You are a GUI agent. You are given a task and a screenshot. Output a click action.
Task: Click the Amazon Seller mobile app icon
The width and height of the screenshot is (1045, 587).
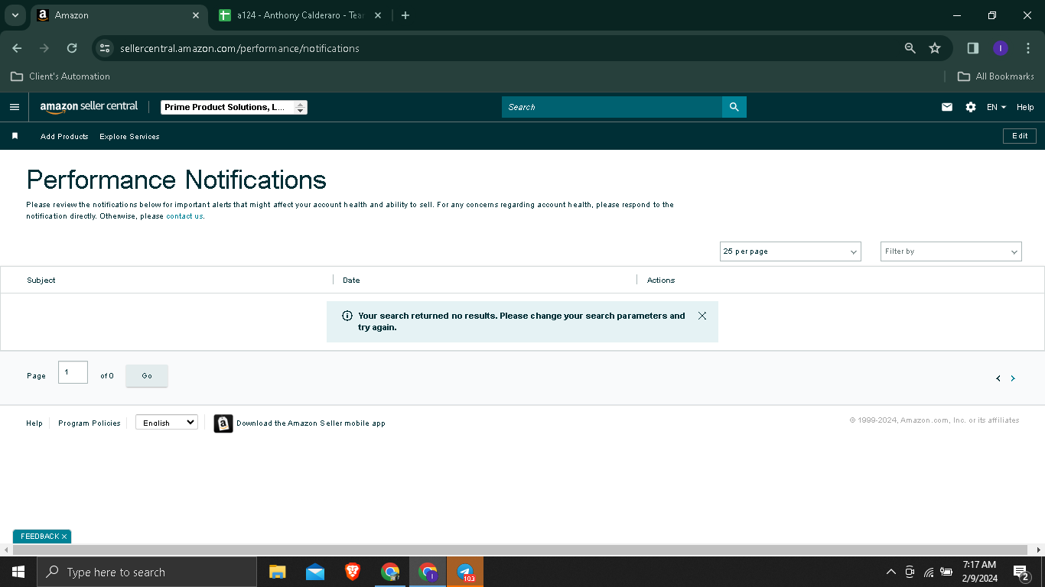223,423
